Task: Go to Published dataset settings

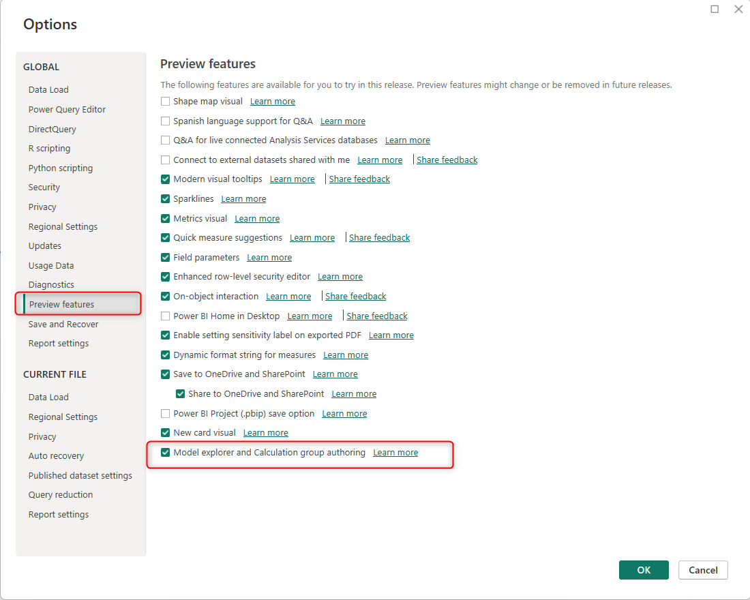Action: (80, 476)
